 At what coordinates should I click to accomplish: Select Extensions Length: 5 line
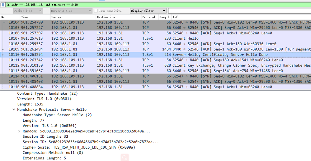[x=44, y=158]
